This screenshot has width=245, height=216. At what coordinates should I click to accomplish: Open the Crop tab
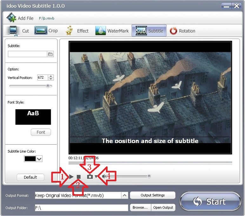[x=46, y=31]
